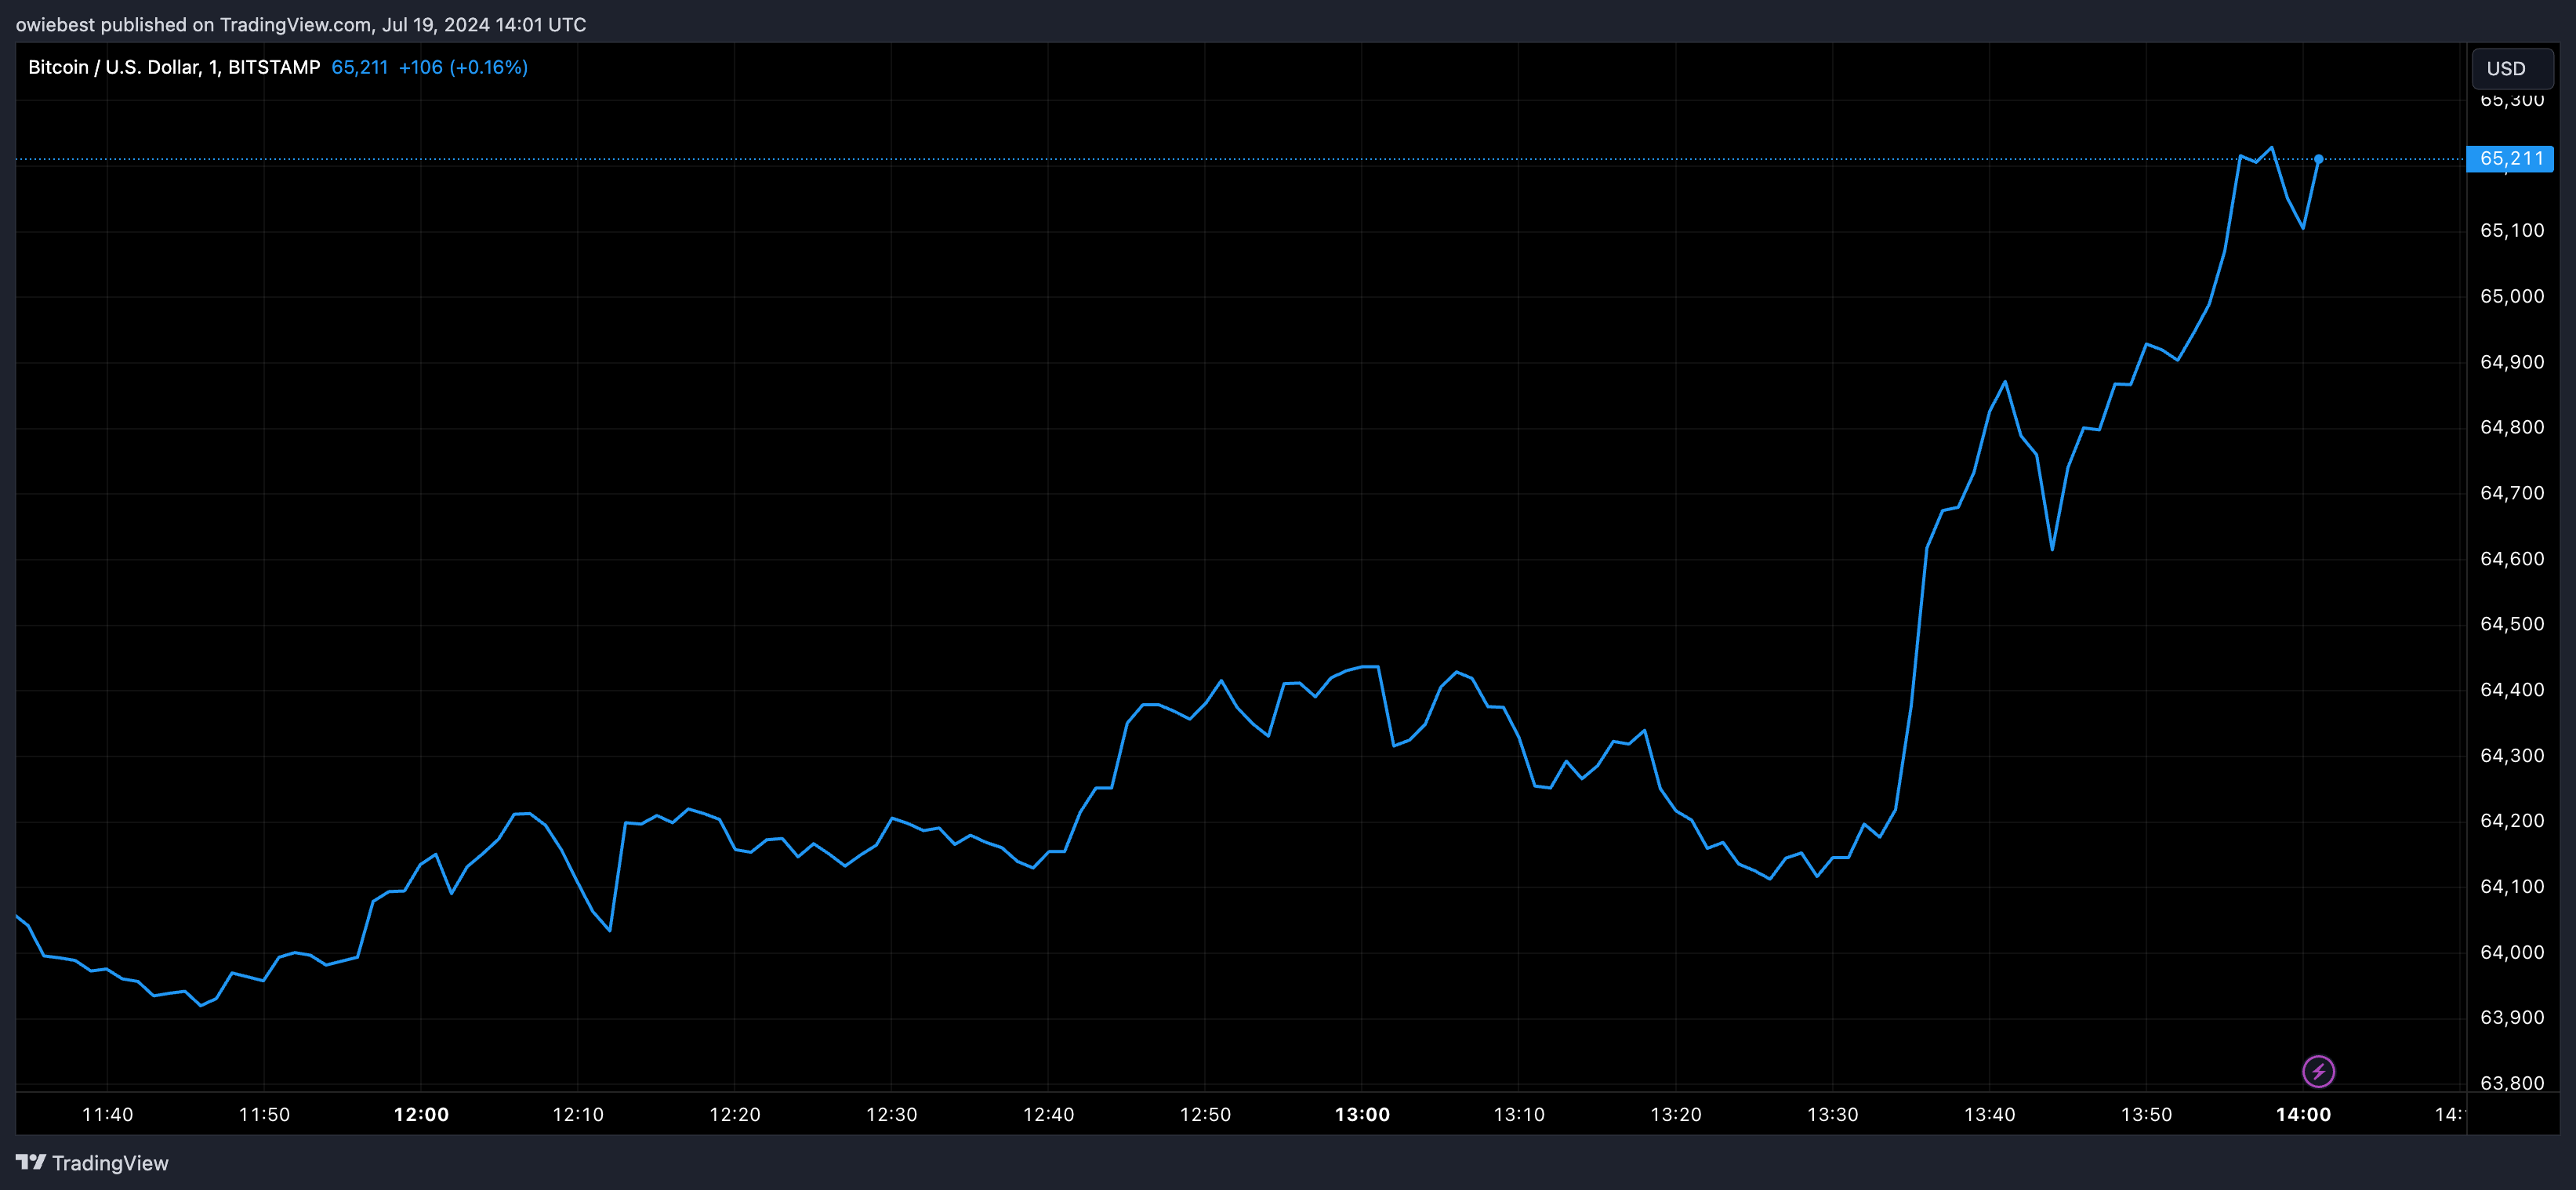Click the 64,500 price axis label
The image size is (2576, 1190).
[x=2512, y=624]
